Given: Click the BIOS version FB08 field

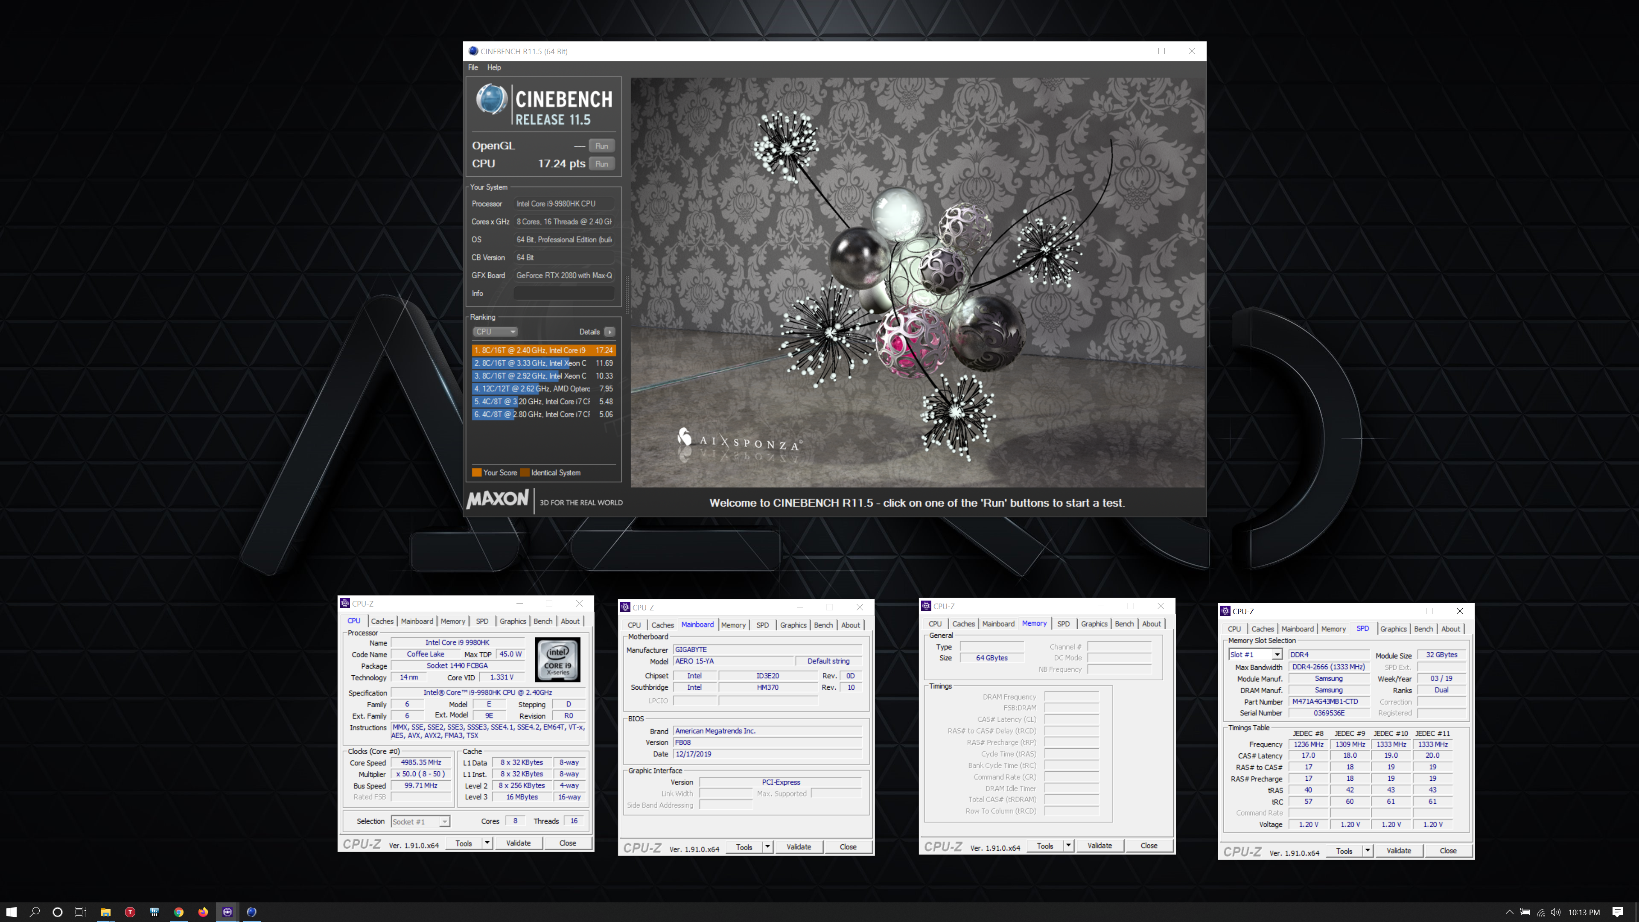Looking at the screenshot, I should tap(767, 743).
